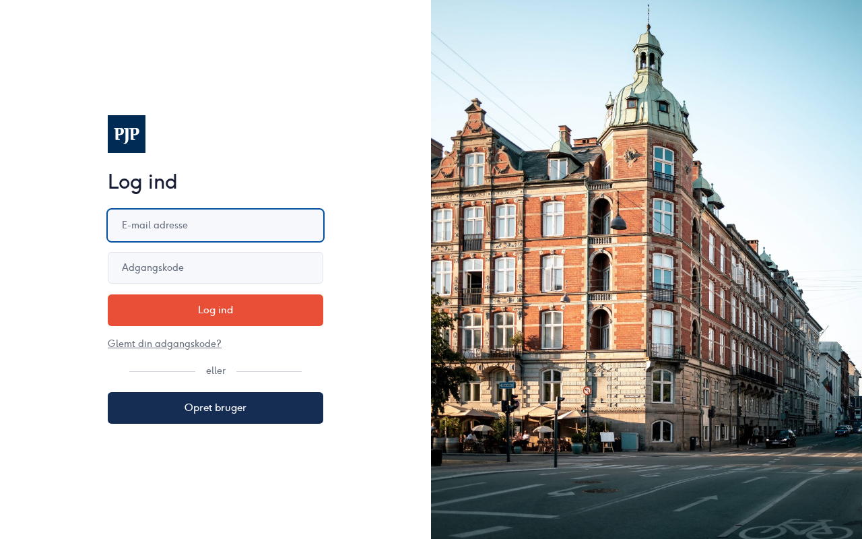Select the Adgangskode password field
Screen dimensions: 862x539
pos(215,267)
